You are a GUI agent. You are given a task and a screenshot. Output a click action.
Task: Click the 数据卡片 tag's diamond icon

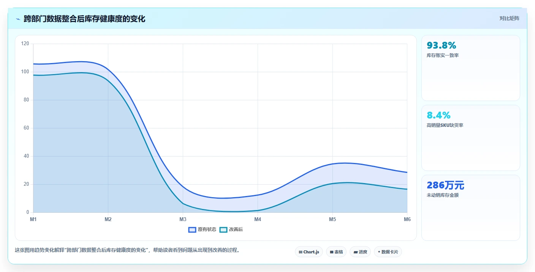click(379, 252)
